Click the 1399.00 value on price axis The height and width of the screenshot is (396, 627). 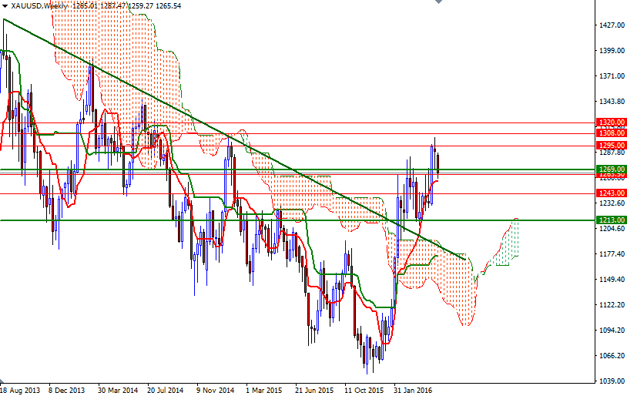pos(612,50)
